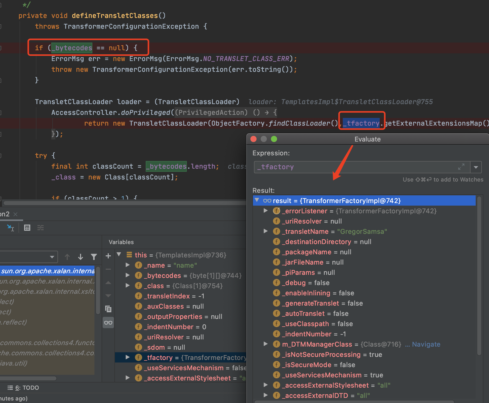Viewport: 489px width, 403px height.
Task: Open the Evaluate Expression calculator icon
Action: click(x=27, y=228)
